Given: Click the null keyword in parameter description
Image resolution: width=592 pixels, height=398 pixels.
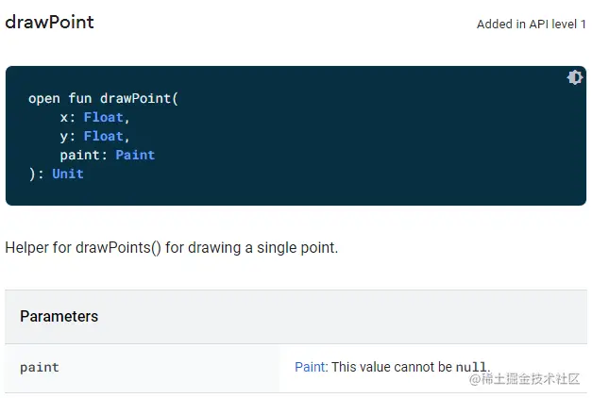Looking at the screenshot, I should pos(471,367).
